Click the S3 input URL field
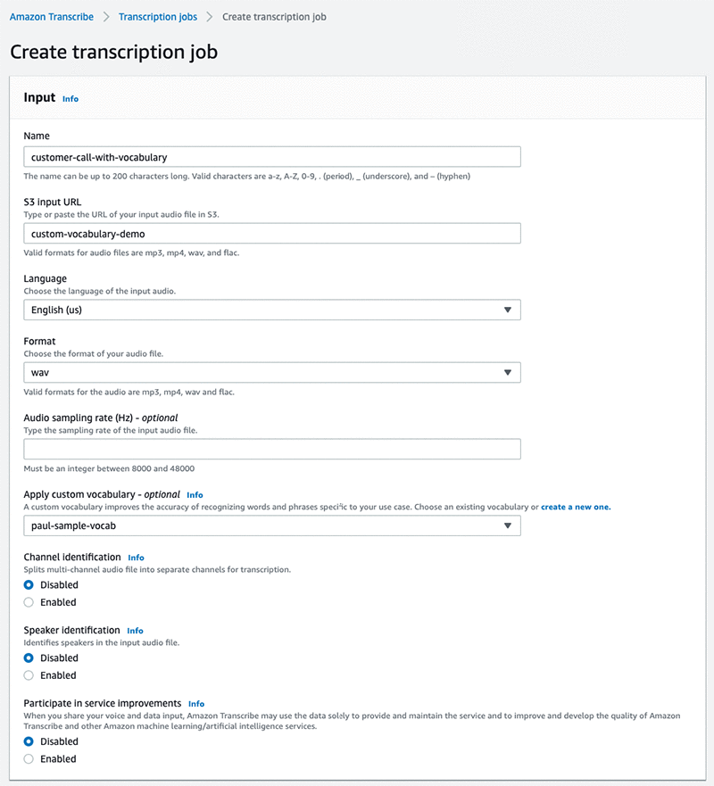Image resolution: width=714 pixels, height=786 pixels. (x=272, y=234)
